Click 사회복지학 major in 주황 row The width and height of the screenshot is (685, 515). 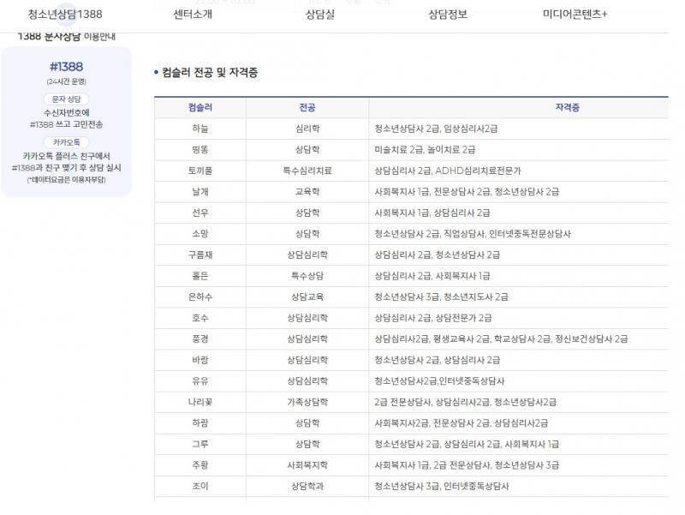307,464
